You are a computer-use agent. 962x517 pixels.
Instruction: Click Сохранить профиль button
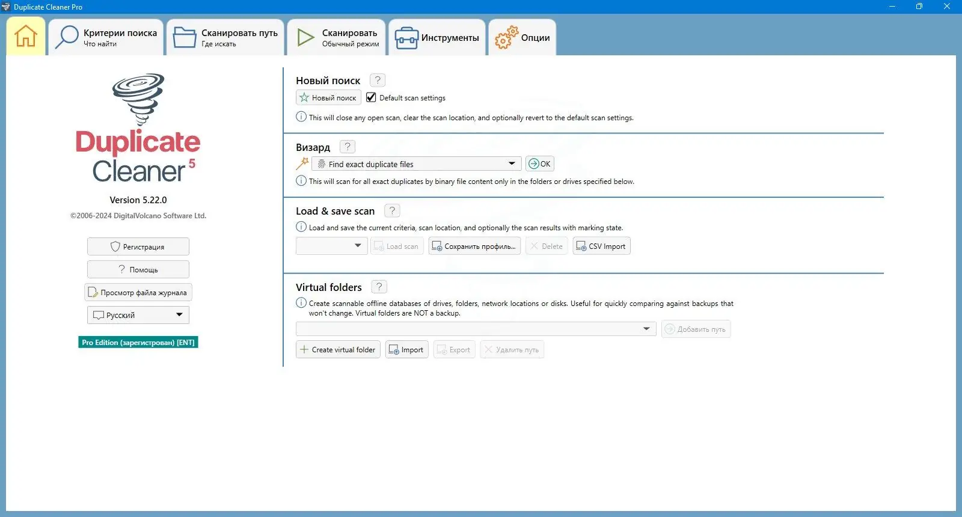tap(474, 246)
